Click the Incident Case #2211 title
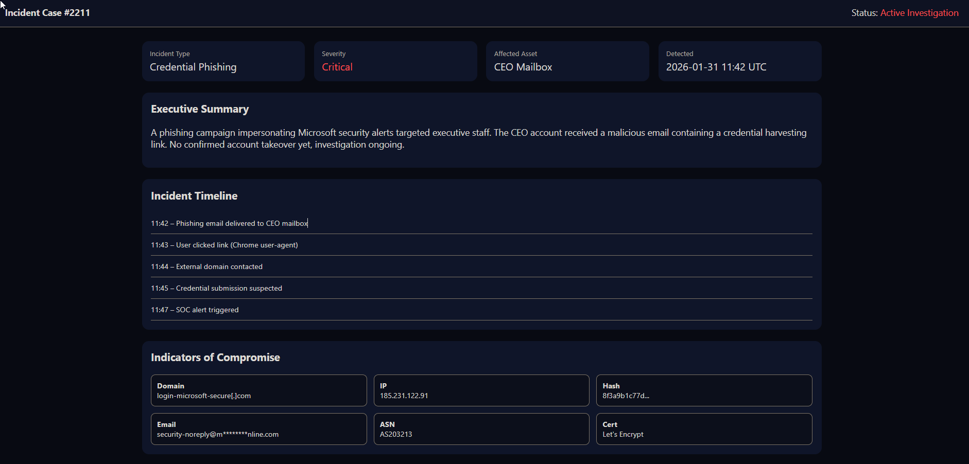The image size is (969, 464). click(47, 13)
